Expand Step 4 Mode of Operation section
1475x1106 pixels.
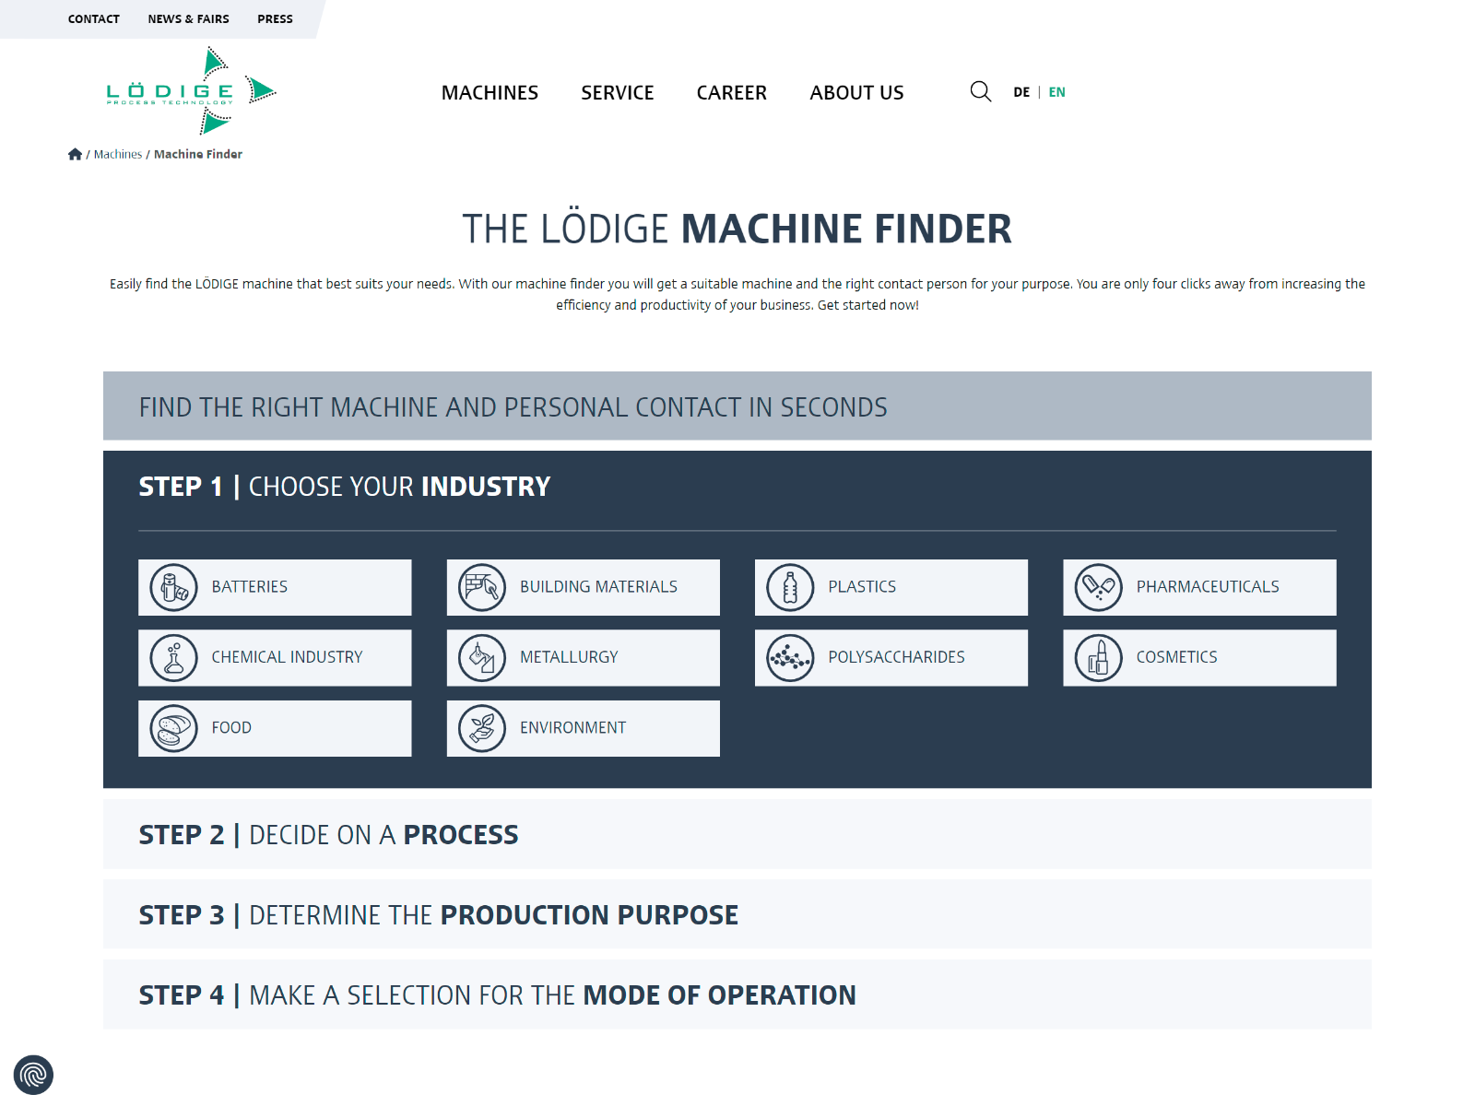click(x=737, y=994)
